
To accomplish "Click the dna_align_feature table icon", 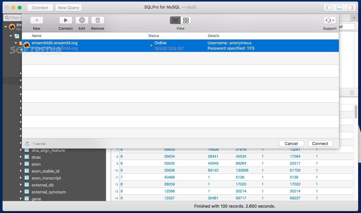I will [x=27, y=150].
